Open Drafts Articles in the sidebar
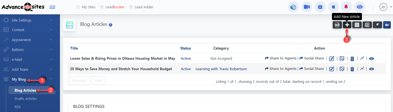This screenshot has height=112, width=393. pyautogui.click(x=26, y=99)
